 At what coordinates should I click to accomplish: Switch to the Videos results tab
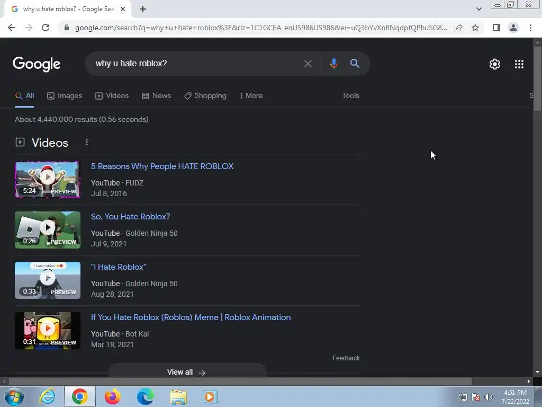tap(112, 96)
